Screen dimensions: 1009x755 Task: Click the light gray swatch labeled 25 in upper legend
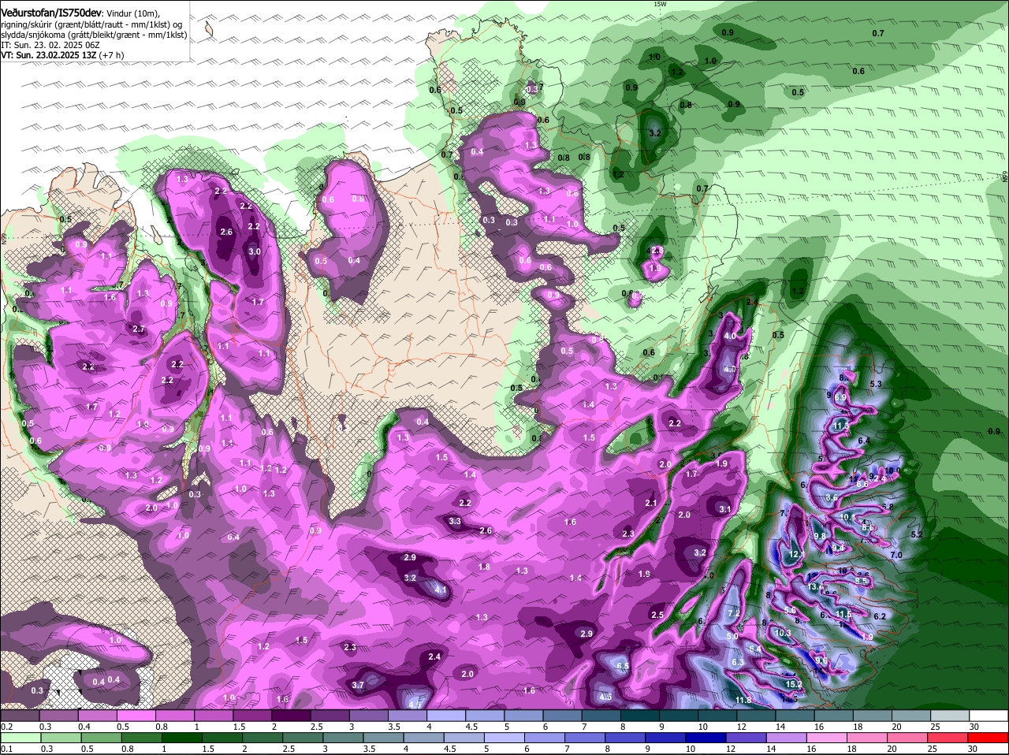951,715
